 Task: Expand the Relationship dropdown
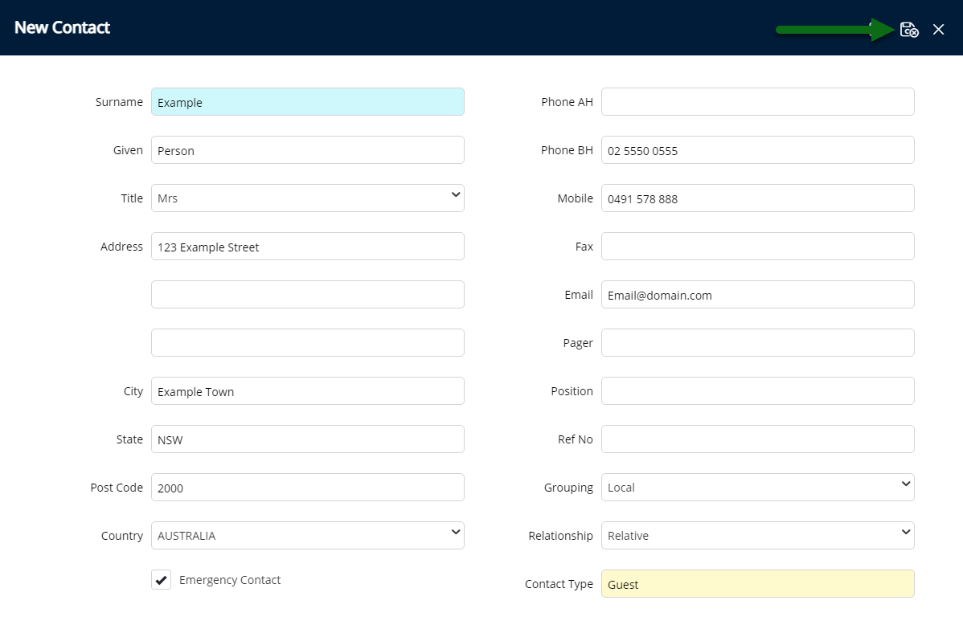(757, 536)
